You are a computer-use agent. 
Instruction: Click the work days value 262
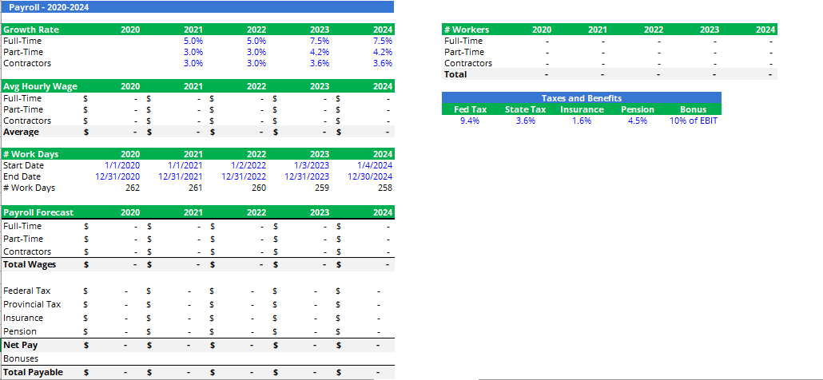(x=133, y=188)
